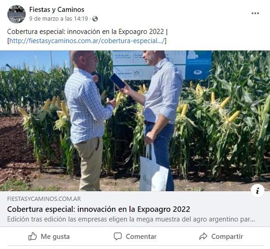
Task: Follow the fiestasycaminos.com.ar cobertura-especial link
Action: click(87, 41)
